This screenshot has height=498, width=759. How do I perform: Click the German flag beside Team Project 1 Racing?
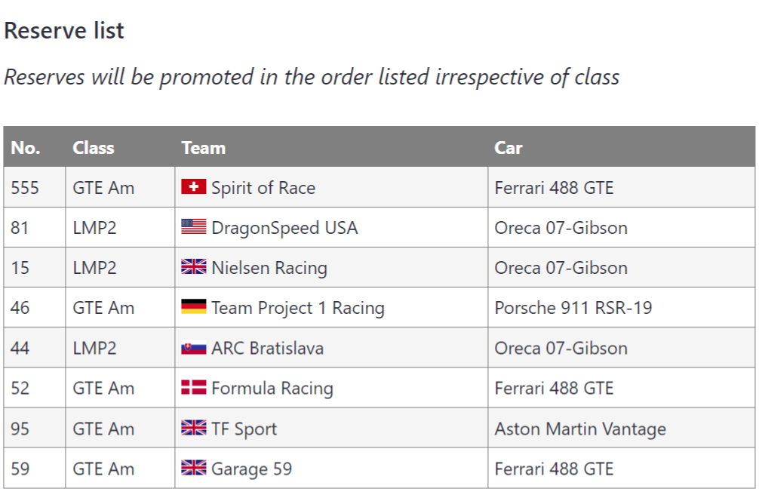pos(194,306)
